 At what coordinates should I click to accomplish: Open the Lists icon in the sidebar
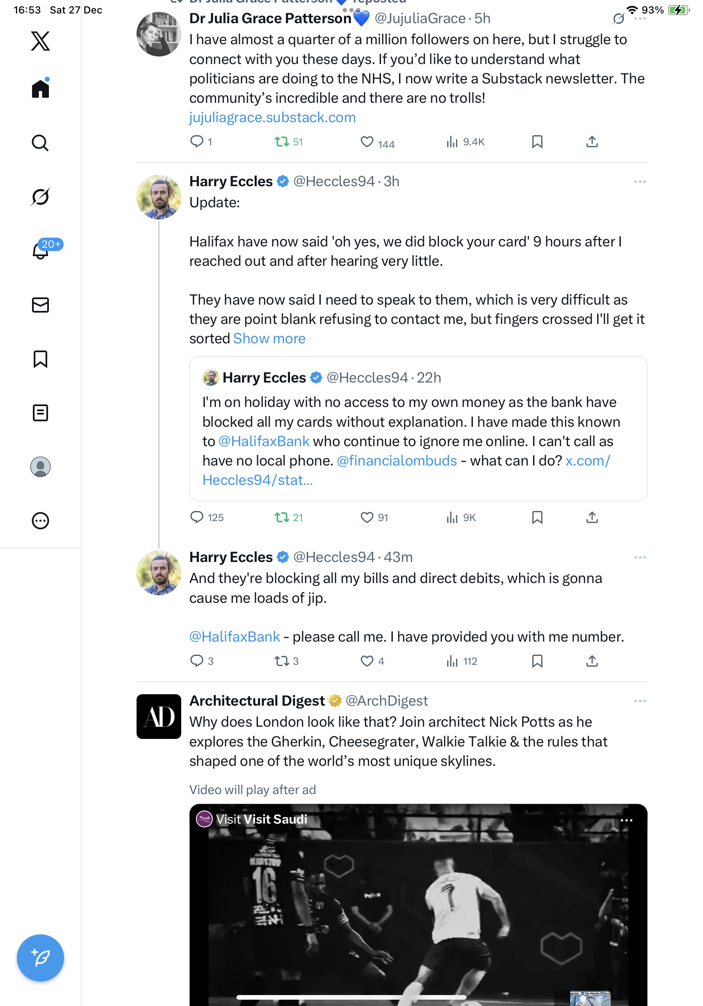(40, 413)
